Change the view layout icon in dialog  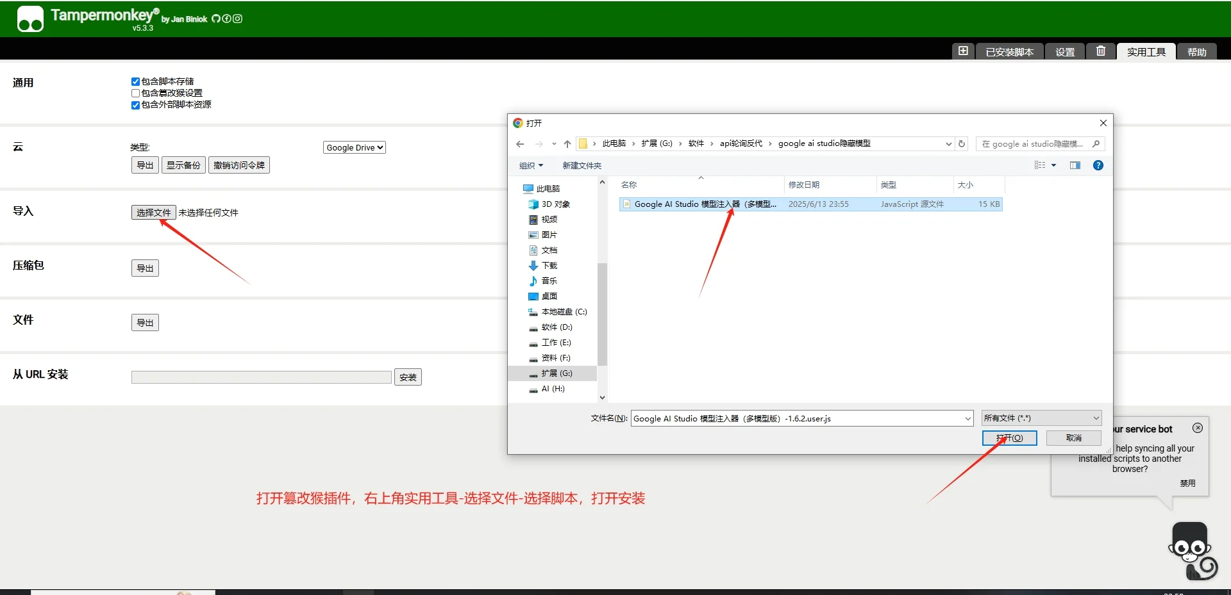(1040, 165)
